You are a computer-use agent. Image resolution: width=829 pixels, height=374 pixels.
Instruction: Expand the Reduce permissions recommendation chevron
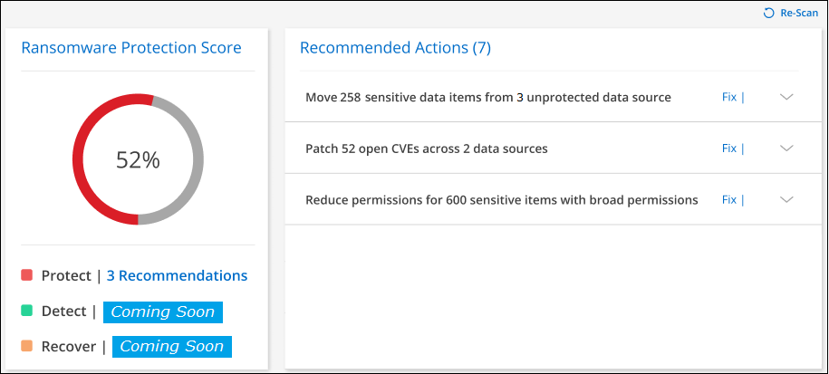(786, 200)
